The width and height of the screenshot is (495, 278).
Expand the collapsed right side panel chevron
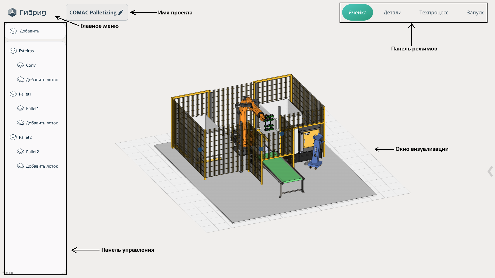pyautogui.click(x=490, y=171)
